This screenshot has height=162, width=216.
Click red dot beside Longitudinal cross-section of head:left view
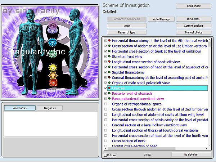pyautogui.click(x=109, y=62)
